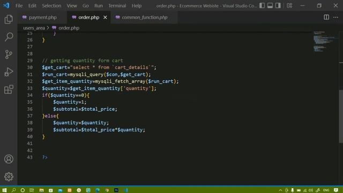Screen dimensions: 343x193
Task: Open the Selection menu
Action: [51, 6]
